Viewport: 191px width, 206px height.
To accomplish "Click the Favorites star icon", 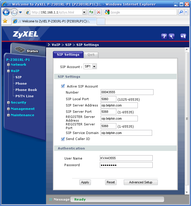I will [x=5, y=21].
